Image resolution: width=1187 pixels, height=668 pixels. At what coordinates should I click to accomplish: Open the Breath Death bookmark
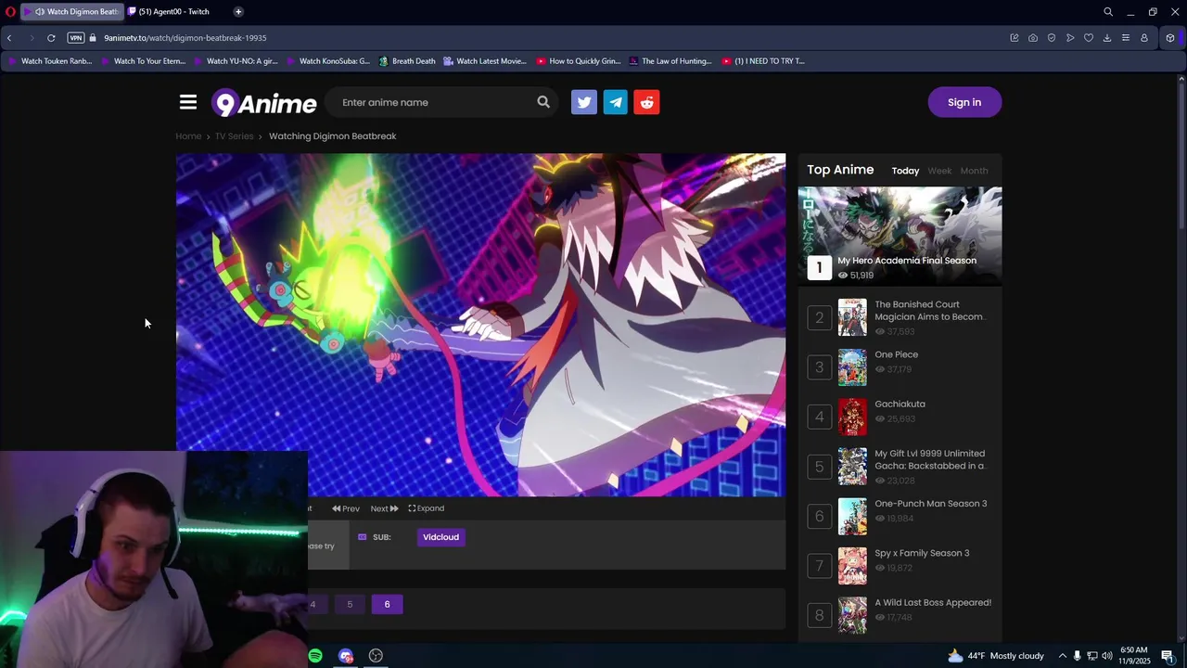(x=407, y=61)
